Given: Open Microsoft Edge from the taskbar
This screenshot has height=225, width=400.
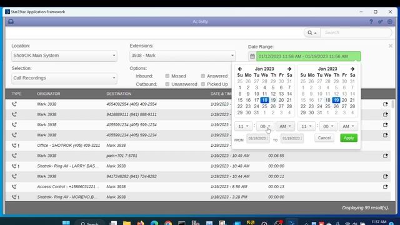Looking at the screenshot, I should (x=154, y=223).
